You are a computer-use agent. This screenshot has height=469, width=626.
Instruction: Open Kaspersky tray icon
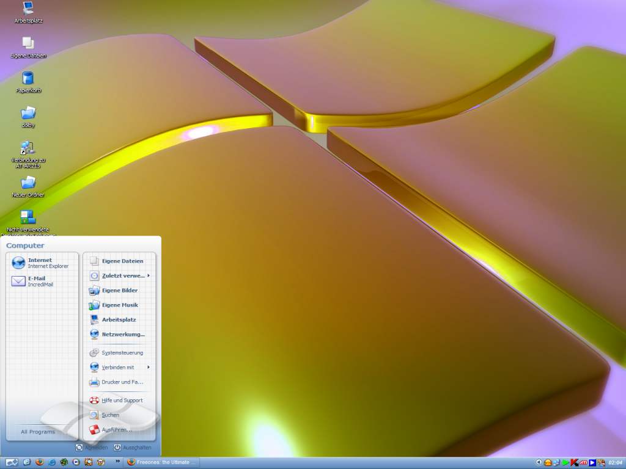pos(574,463)
